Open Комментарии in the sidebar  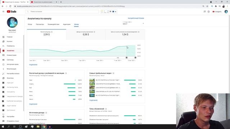[11, 55]
